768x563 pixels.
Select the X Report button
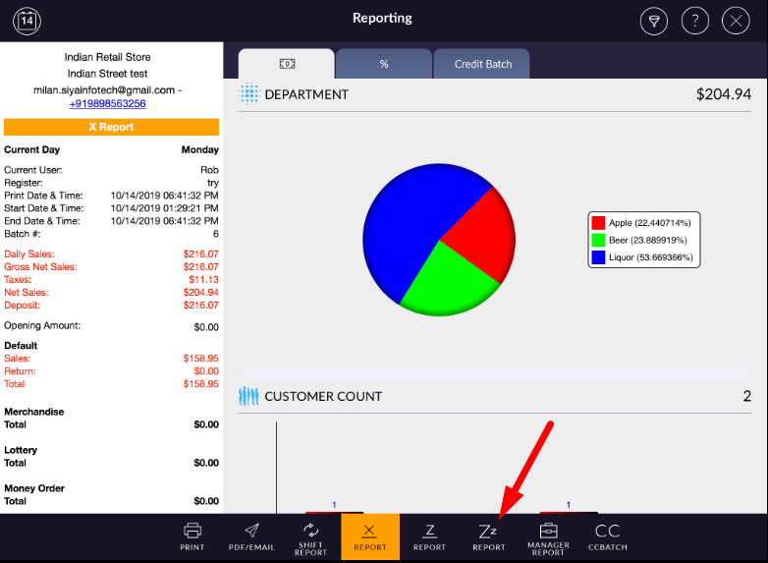click(370, 536)
